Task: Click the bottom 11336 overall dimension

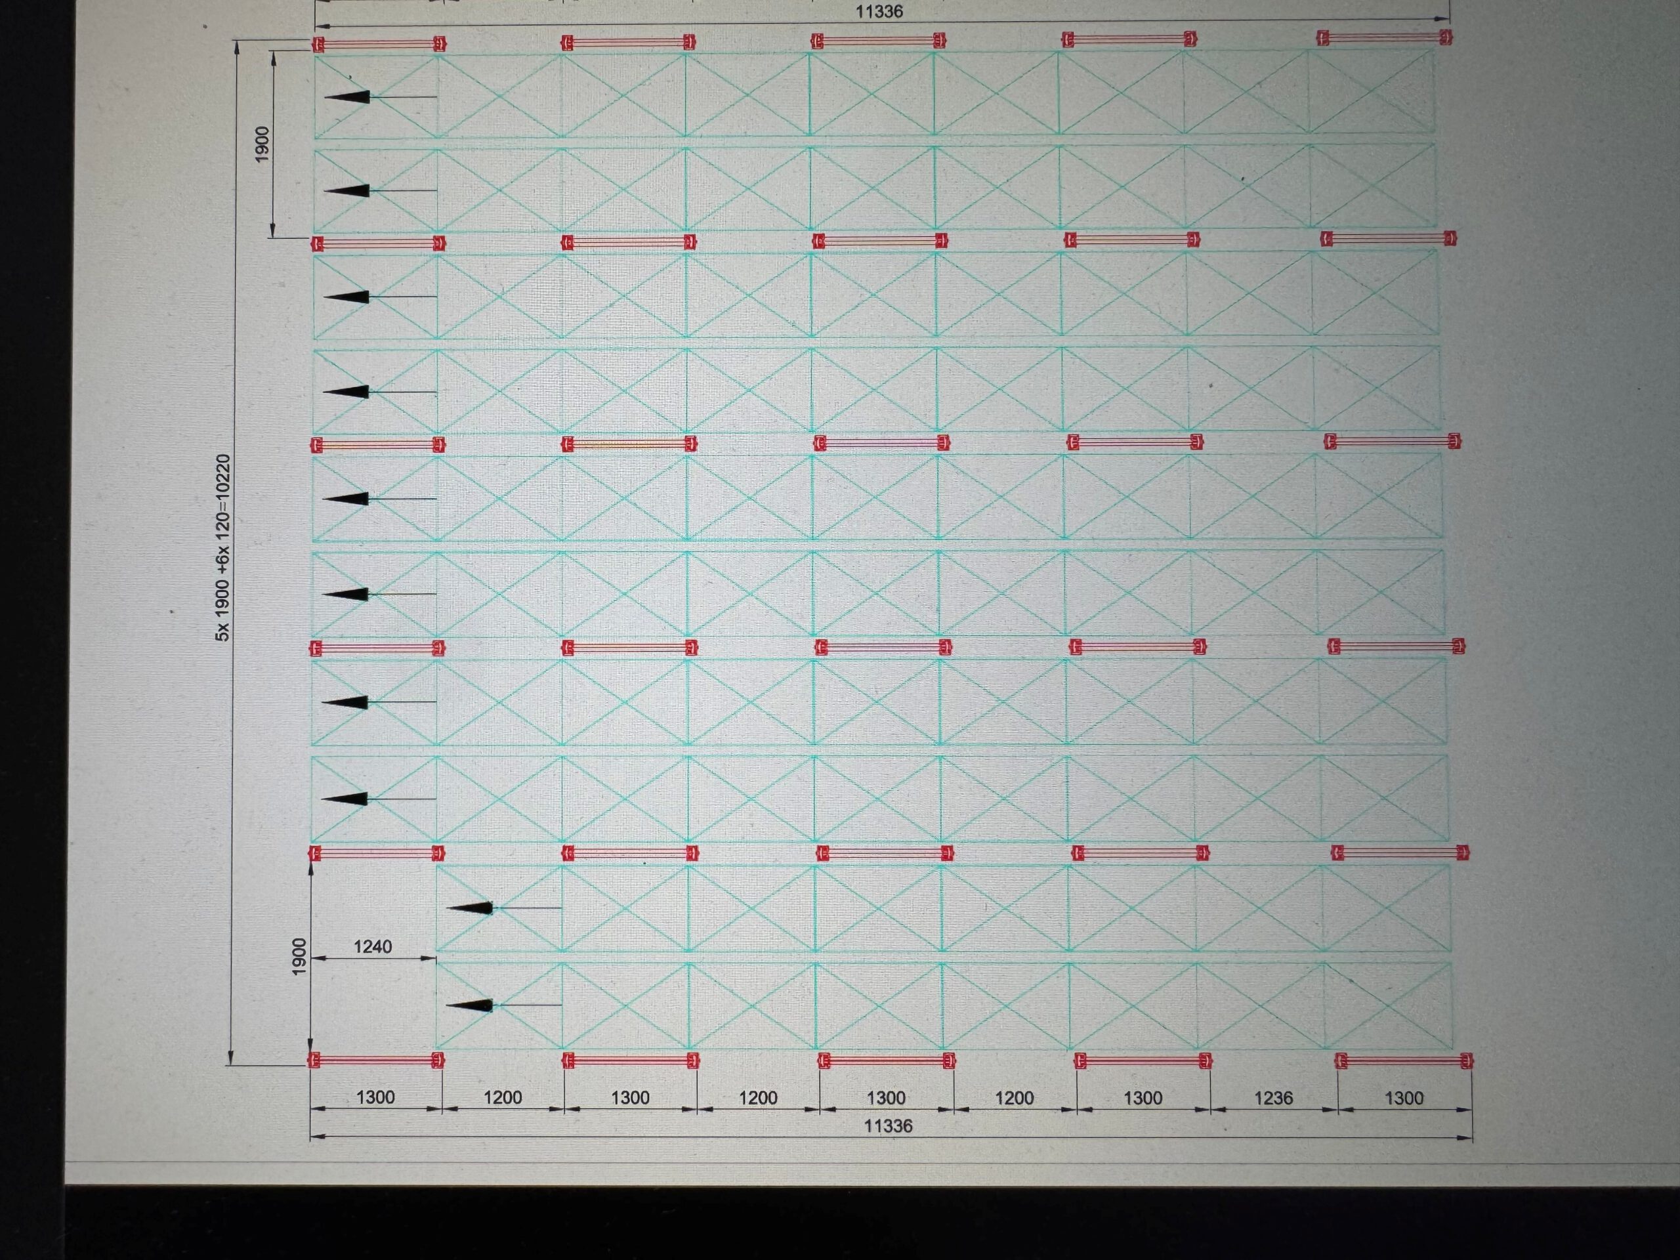Action: (888, 1126)
